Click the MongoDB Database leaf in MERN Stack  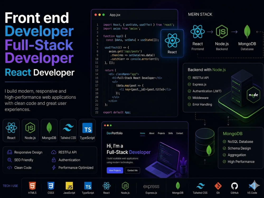click(x=247, y=31)
